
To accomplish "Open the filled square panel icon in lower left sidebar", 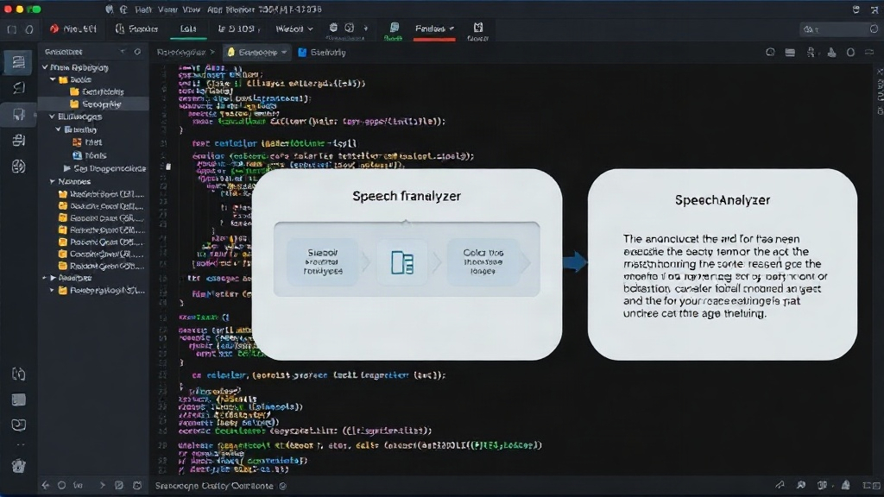I will [x=18, y=399].
